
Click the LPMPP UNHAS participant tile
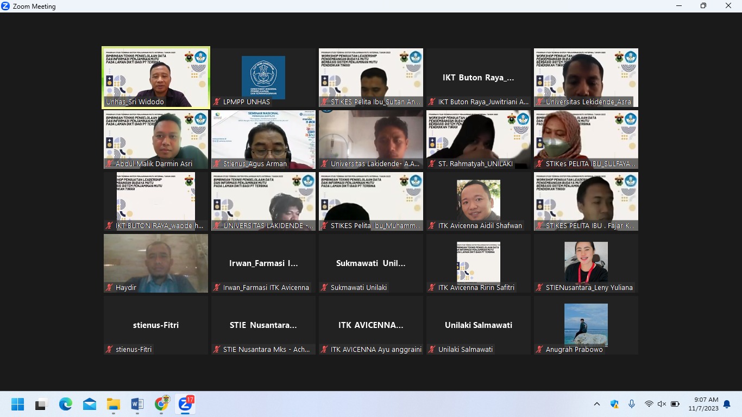coord(263,77)
